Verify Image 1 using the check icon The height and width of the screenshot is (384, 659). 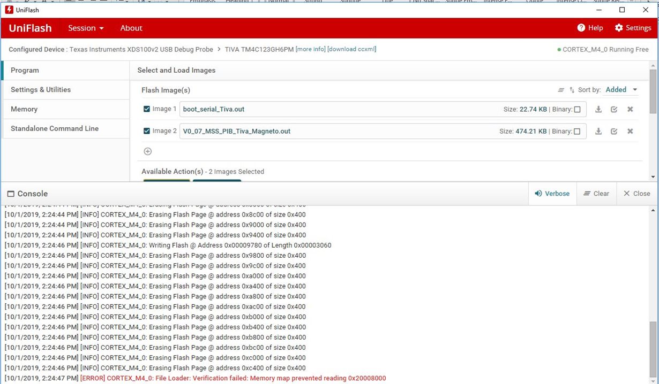coord(614,109)
